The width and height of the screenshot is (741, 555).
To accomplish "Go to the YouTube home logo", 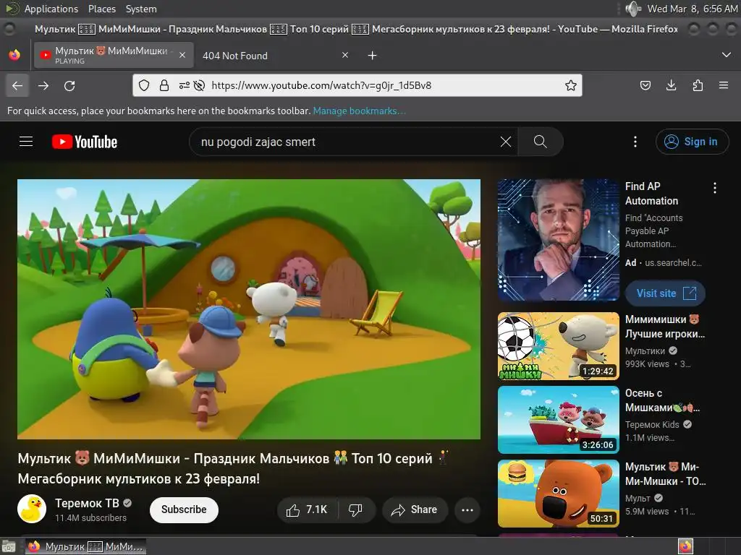I will [85, 142].
